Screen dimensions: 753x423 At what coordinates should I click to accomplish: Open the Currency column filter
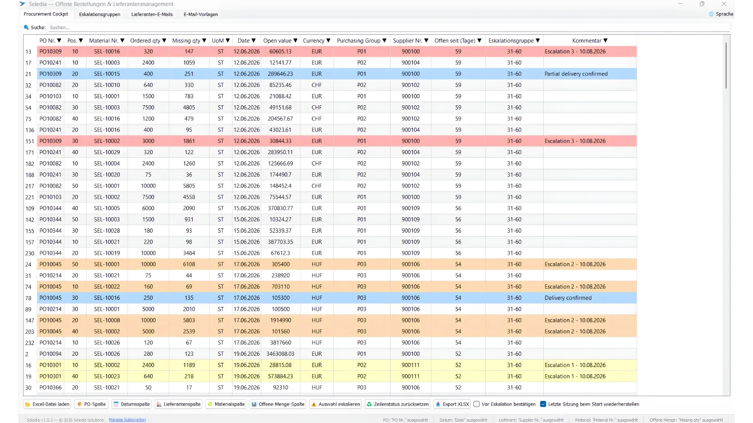[328, 41]
